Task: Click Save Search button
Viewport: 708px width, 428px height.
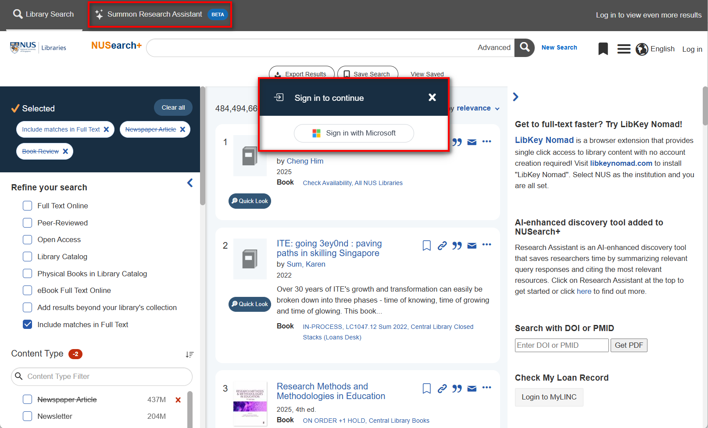Action: pyautogui.click(x=367, y=74)
